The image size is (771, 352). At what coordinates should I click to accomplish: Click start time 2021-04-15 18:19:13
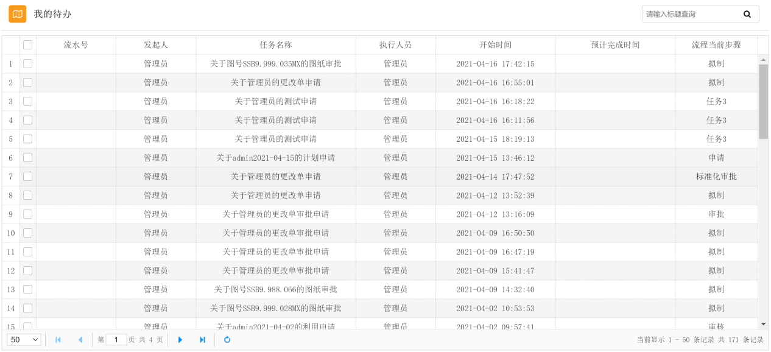point(495,139)
